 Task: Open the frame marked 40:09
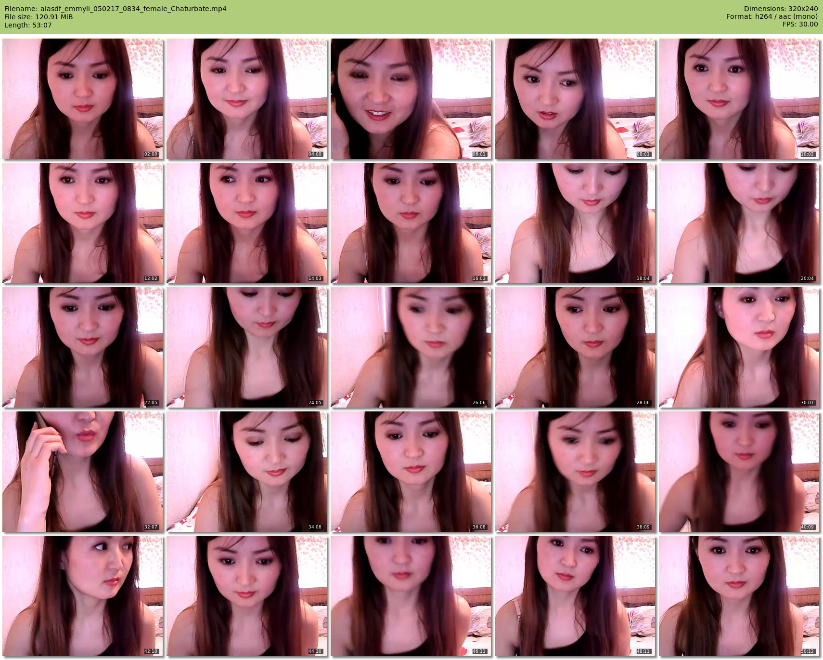(x=739, y=472)
